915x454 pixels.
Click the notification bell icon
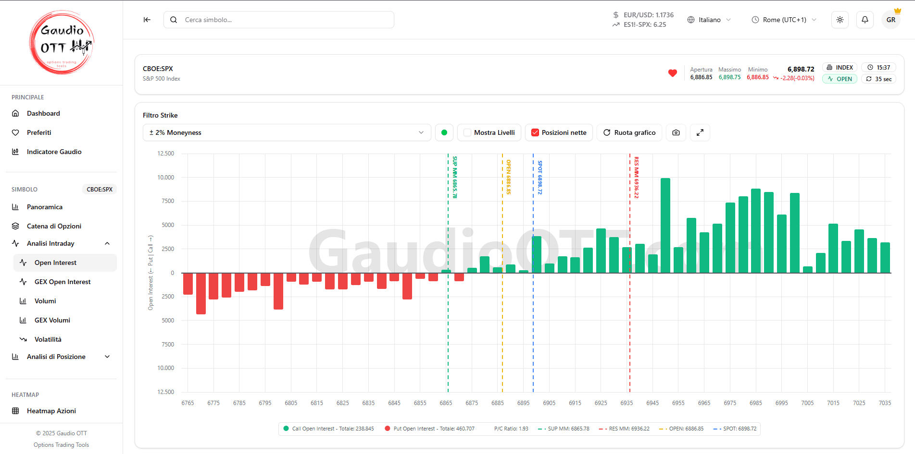pyautogui.click(x=865, y=20)
